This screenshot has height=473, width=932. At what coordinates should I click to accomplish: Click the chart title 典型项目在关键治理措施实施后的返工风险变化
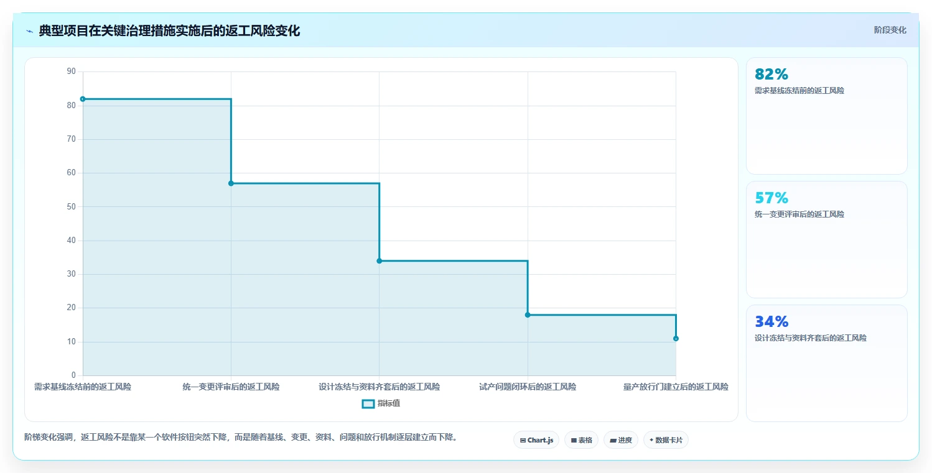click(169, 31)
